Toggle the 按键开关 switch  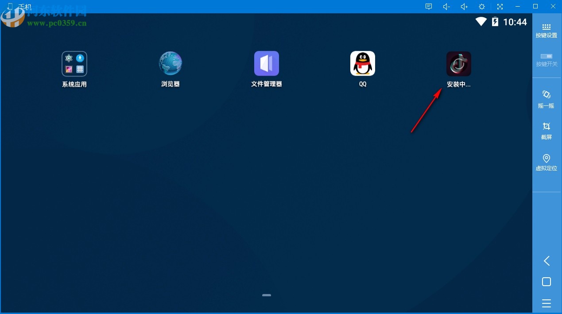pos(546,60)
